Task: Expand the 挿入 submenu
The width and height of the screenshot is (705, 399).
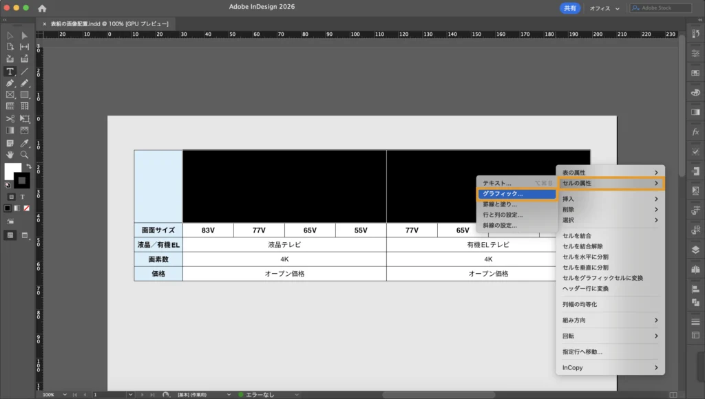Action: click(609, 199)
